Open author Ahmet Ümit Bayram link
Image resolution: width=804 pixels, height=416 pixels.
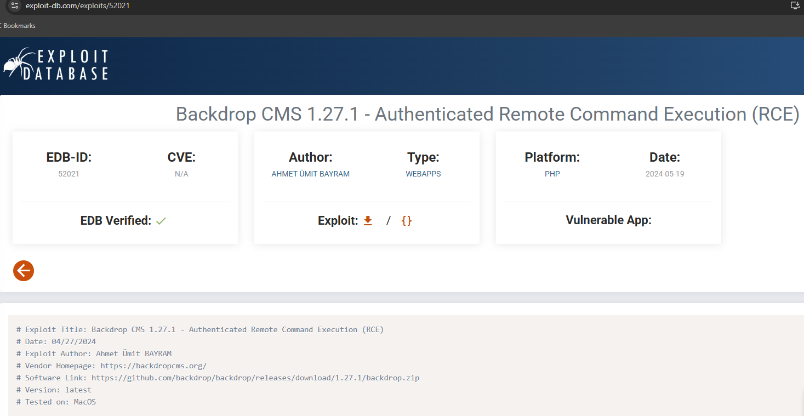point(310,174)
